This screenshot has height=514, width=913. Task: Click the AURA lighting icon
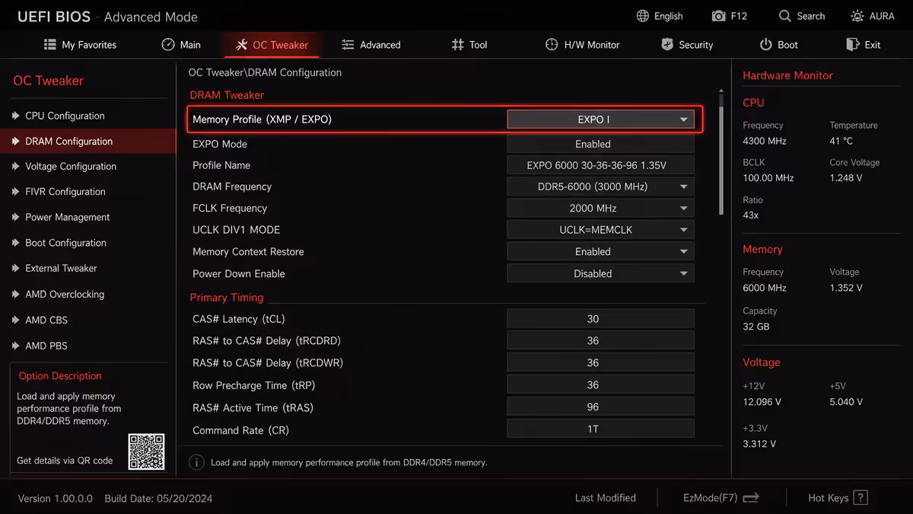point(857,16)
